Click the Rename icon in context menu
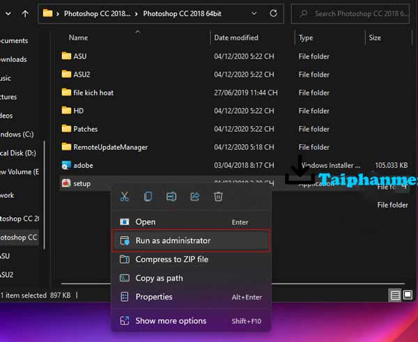 pos(171,196)
